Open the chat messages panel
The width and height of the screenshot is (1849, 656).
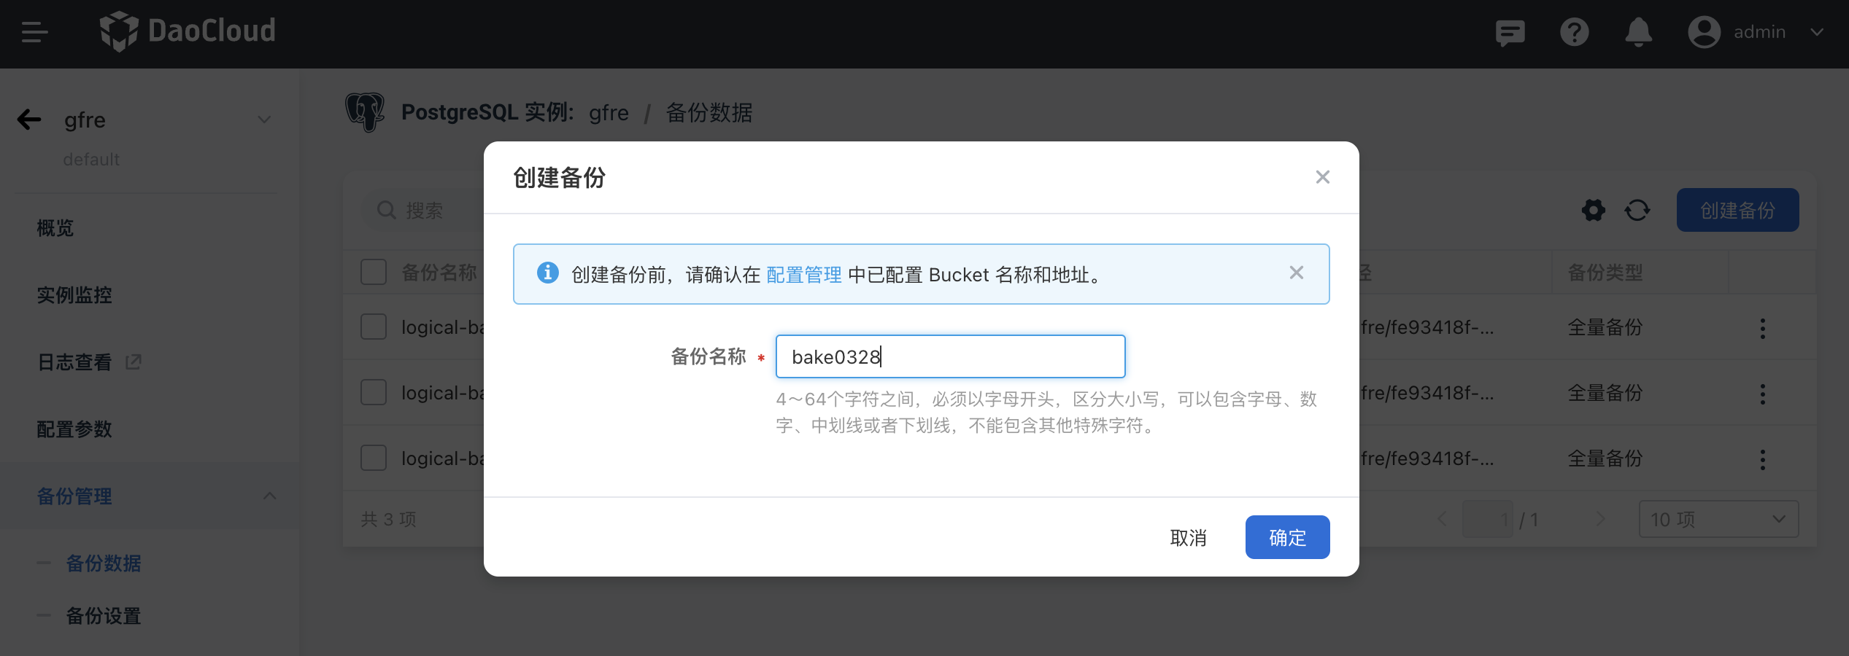(1510, 32)
